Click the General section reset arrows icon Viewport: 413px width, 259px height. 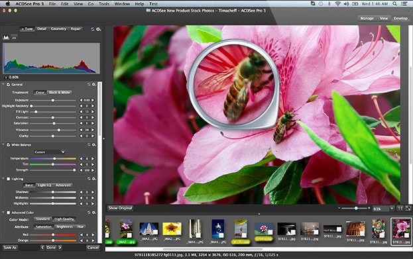click(x=89, y=85)
